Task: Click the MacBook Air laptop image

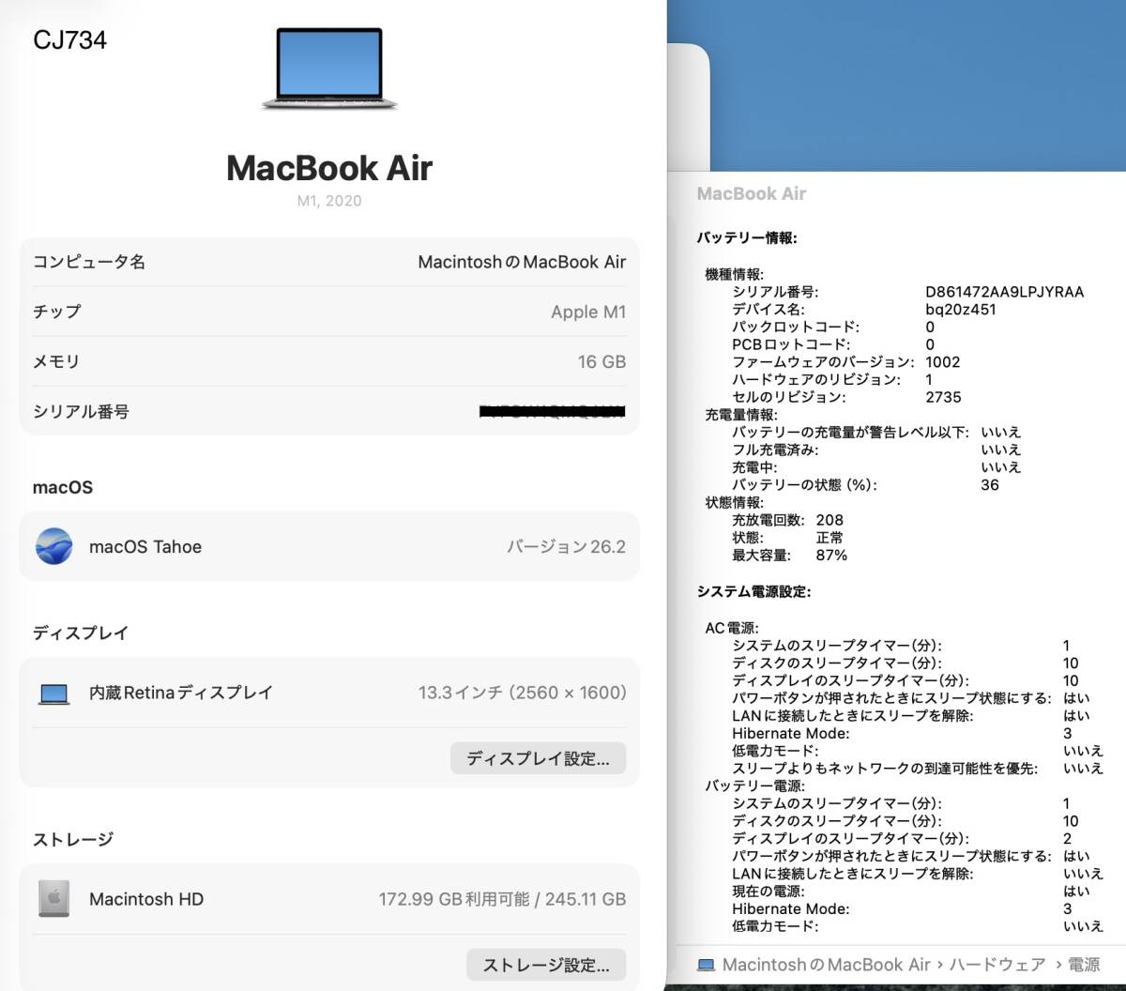Action: [329, 69]
